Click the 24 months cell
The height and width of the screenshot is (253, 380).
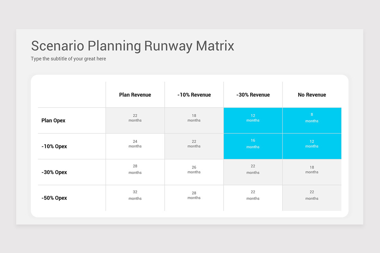point(135,146)
